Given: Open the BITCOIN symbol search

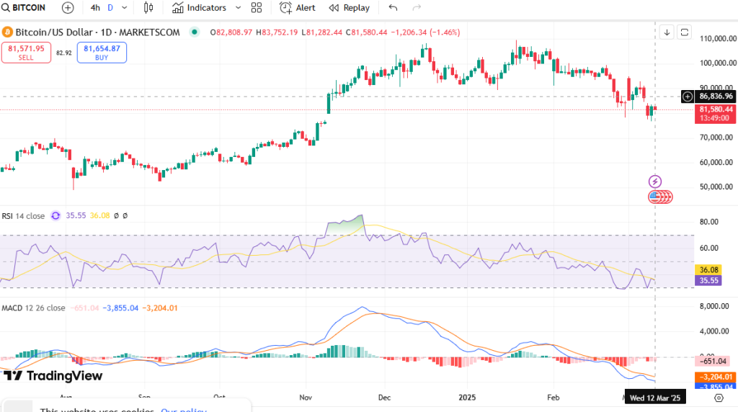Looking at the screenshot, I should 24,7.
